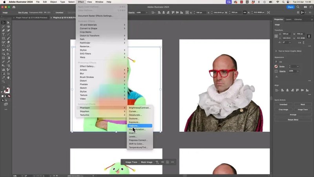Select the Rectangle tool

(4, 38)
